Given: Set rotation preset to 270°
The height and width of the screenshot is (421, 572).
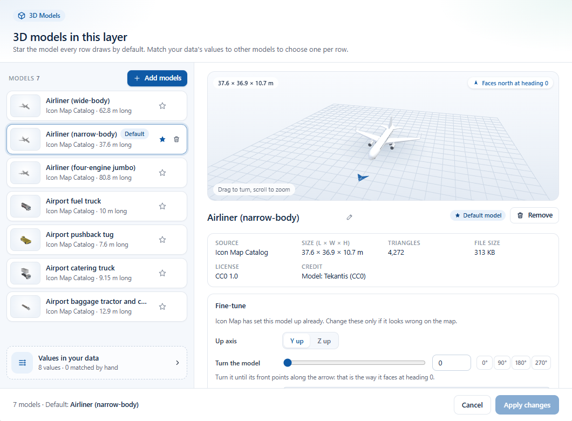Looking at the screenshot, I should [x=541, y=363].
